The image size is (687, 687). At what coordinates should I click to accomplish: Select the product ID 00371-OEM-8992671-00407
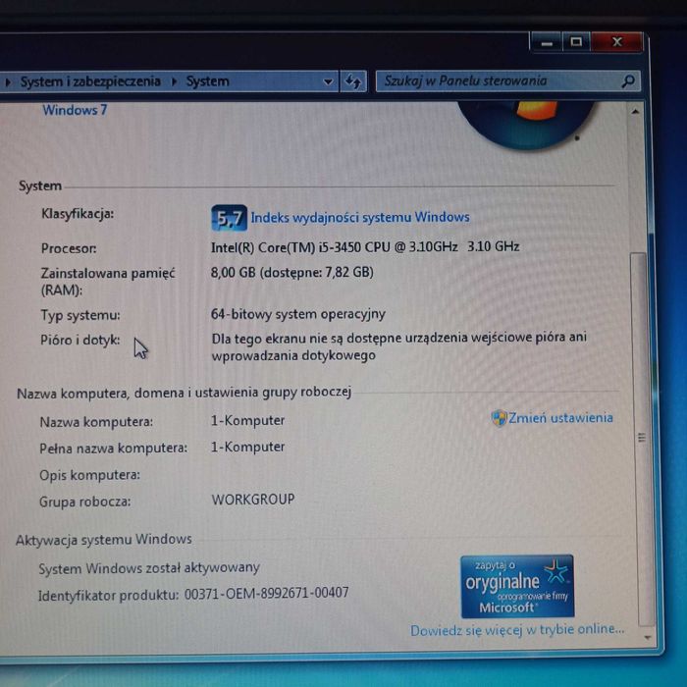[x=266, y=594]
